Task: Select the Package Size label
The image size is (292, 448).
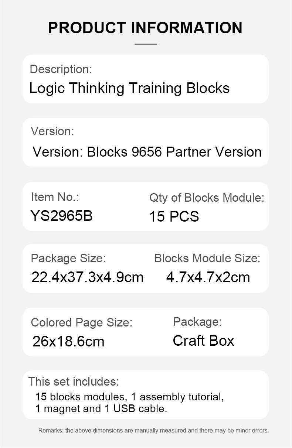Action: 68,258
